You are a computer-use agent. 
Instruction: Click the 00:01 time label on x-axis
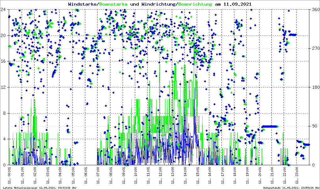point(9,176)
